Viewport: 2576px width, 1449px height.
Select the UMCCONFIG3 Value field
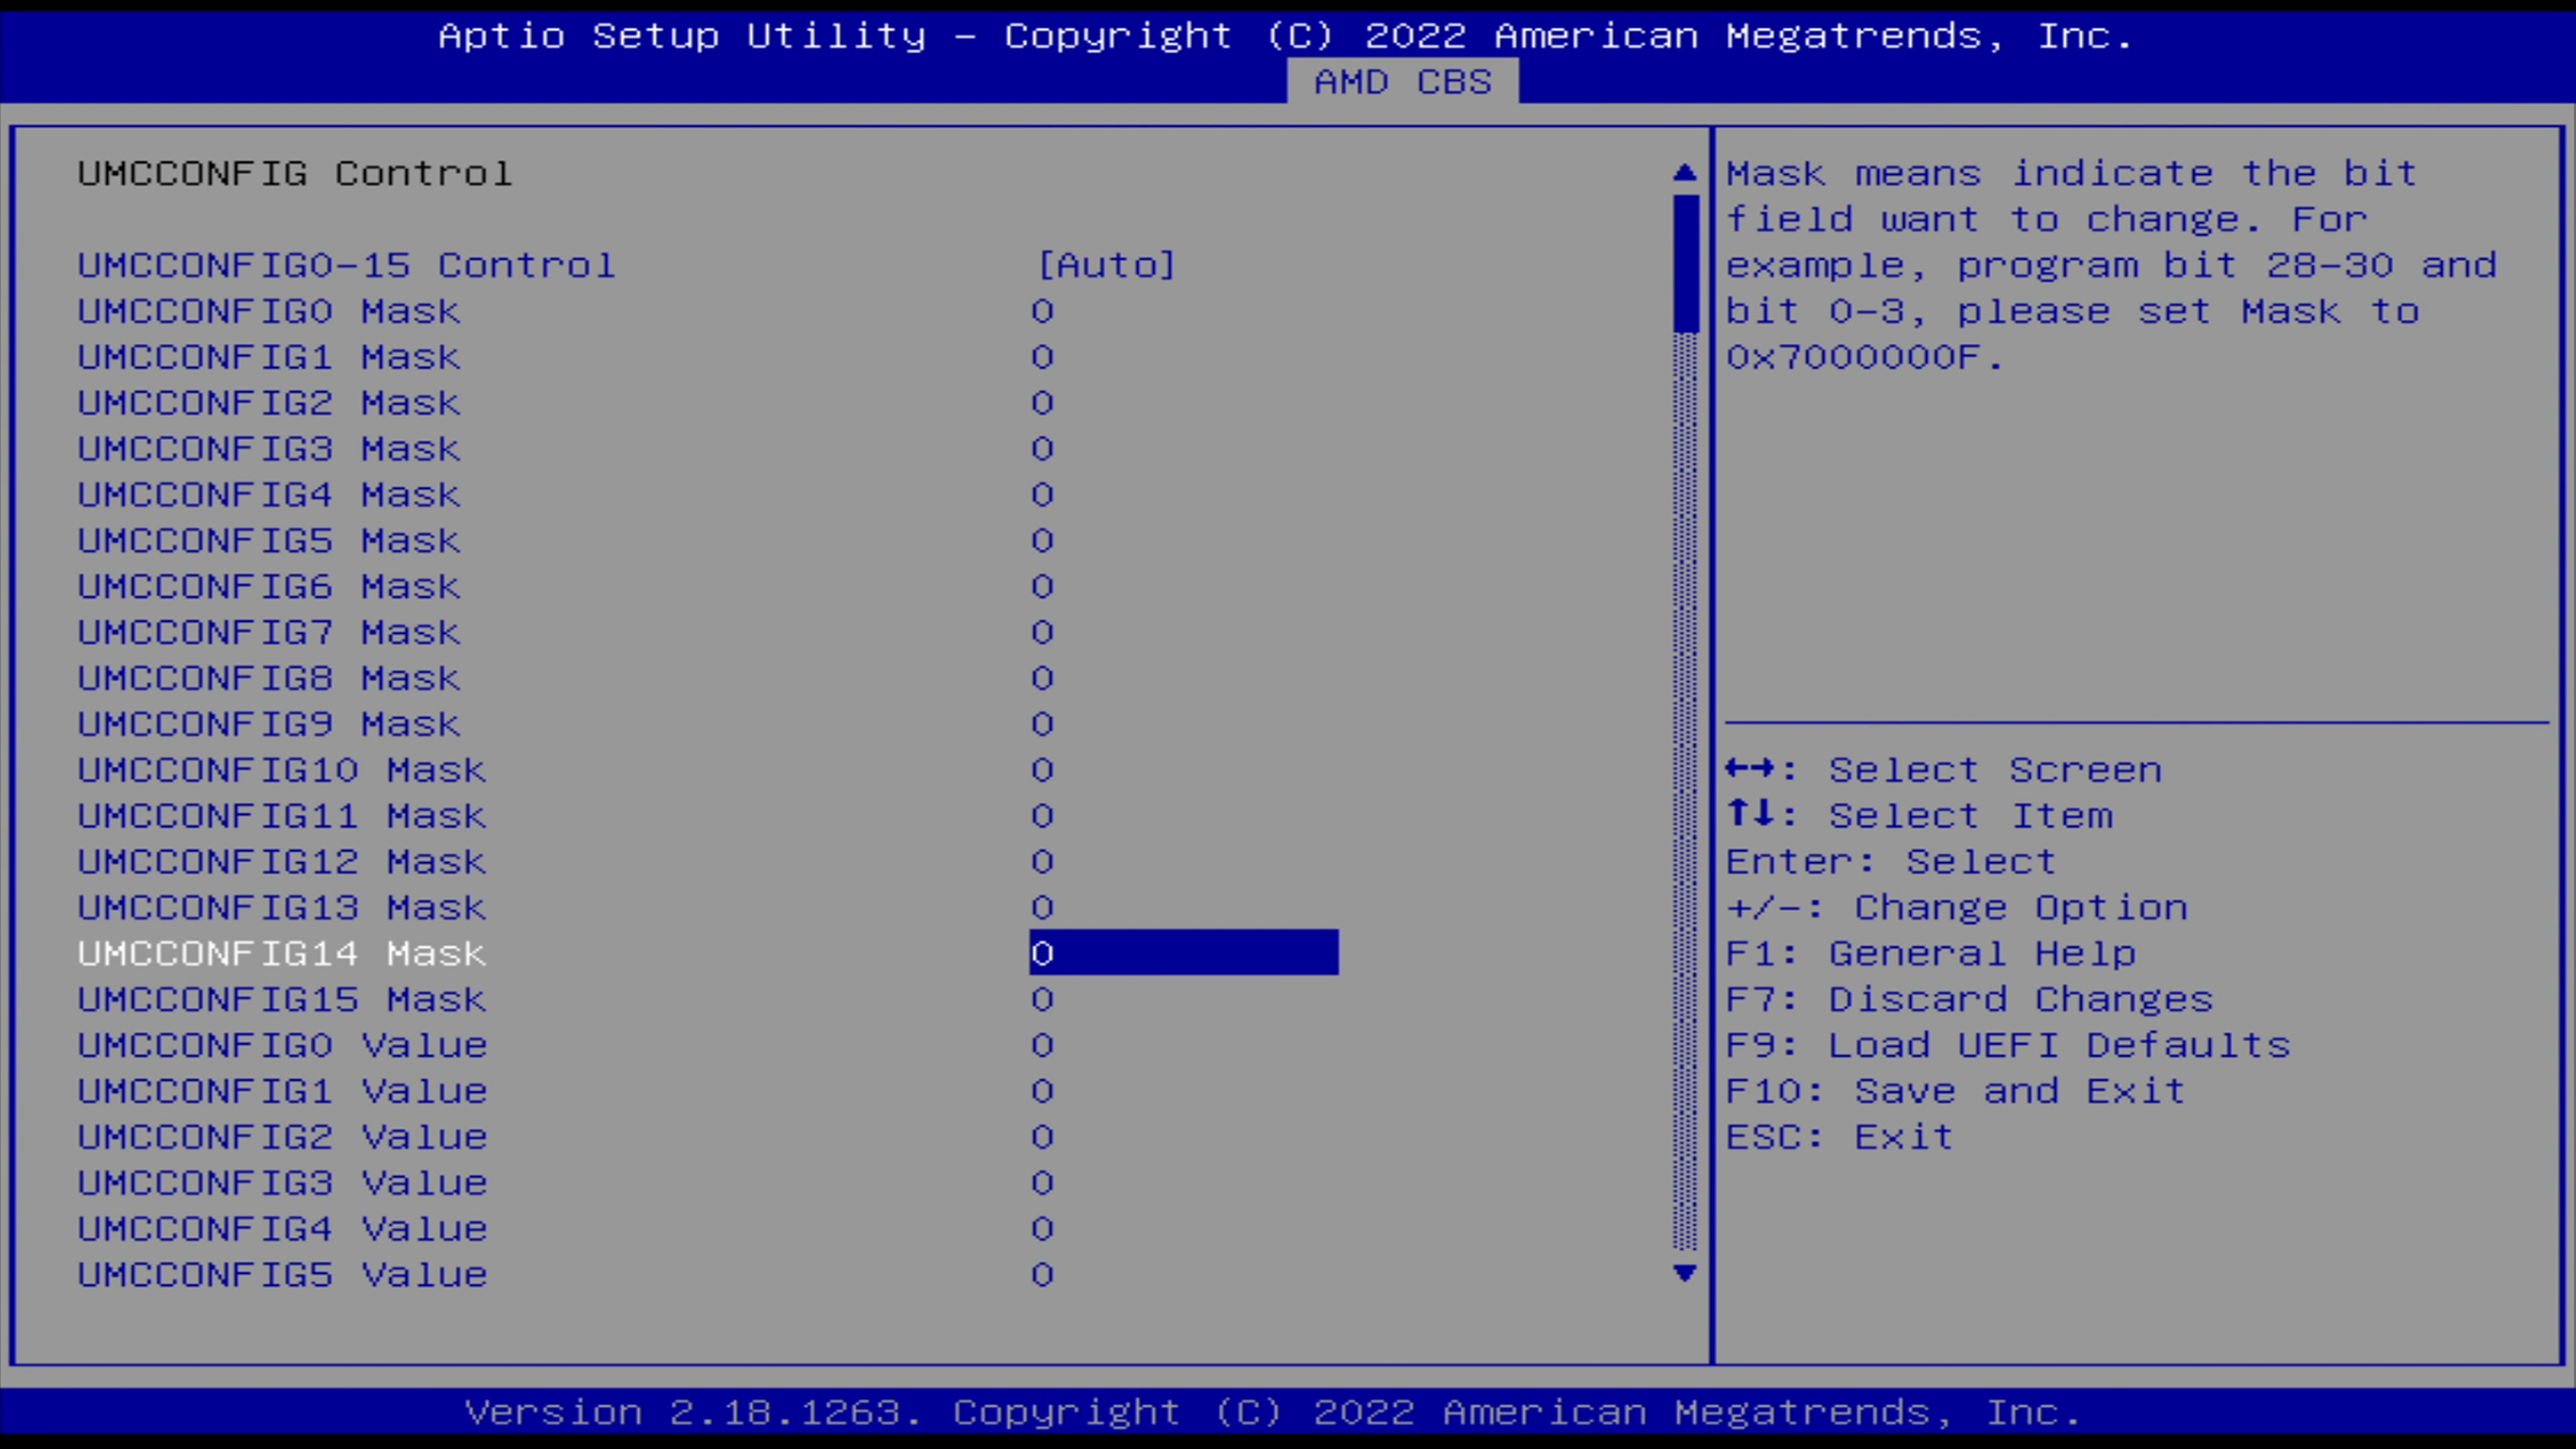click(1042, 1183)
